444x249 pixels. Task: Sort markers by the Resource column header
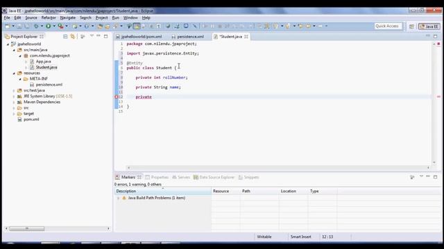pos(225,191)
